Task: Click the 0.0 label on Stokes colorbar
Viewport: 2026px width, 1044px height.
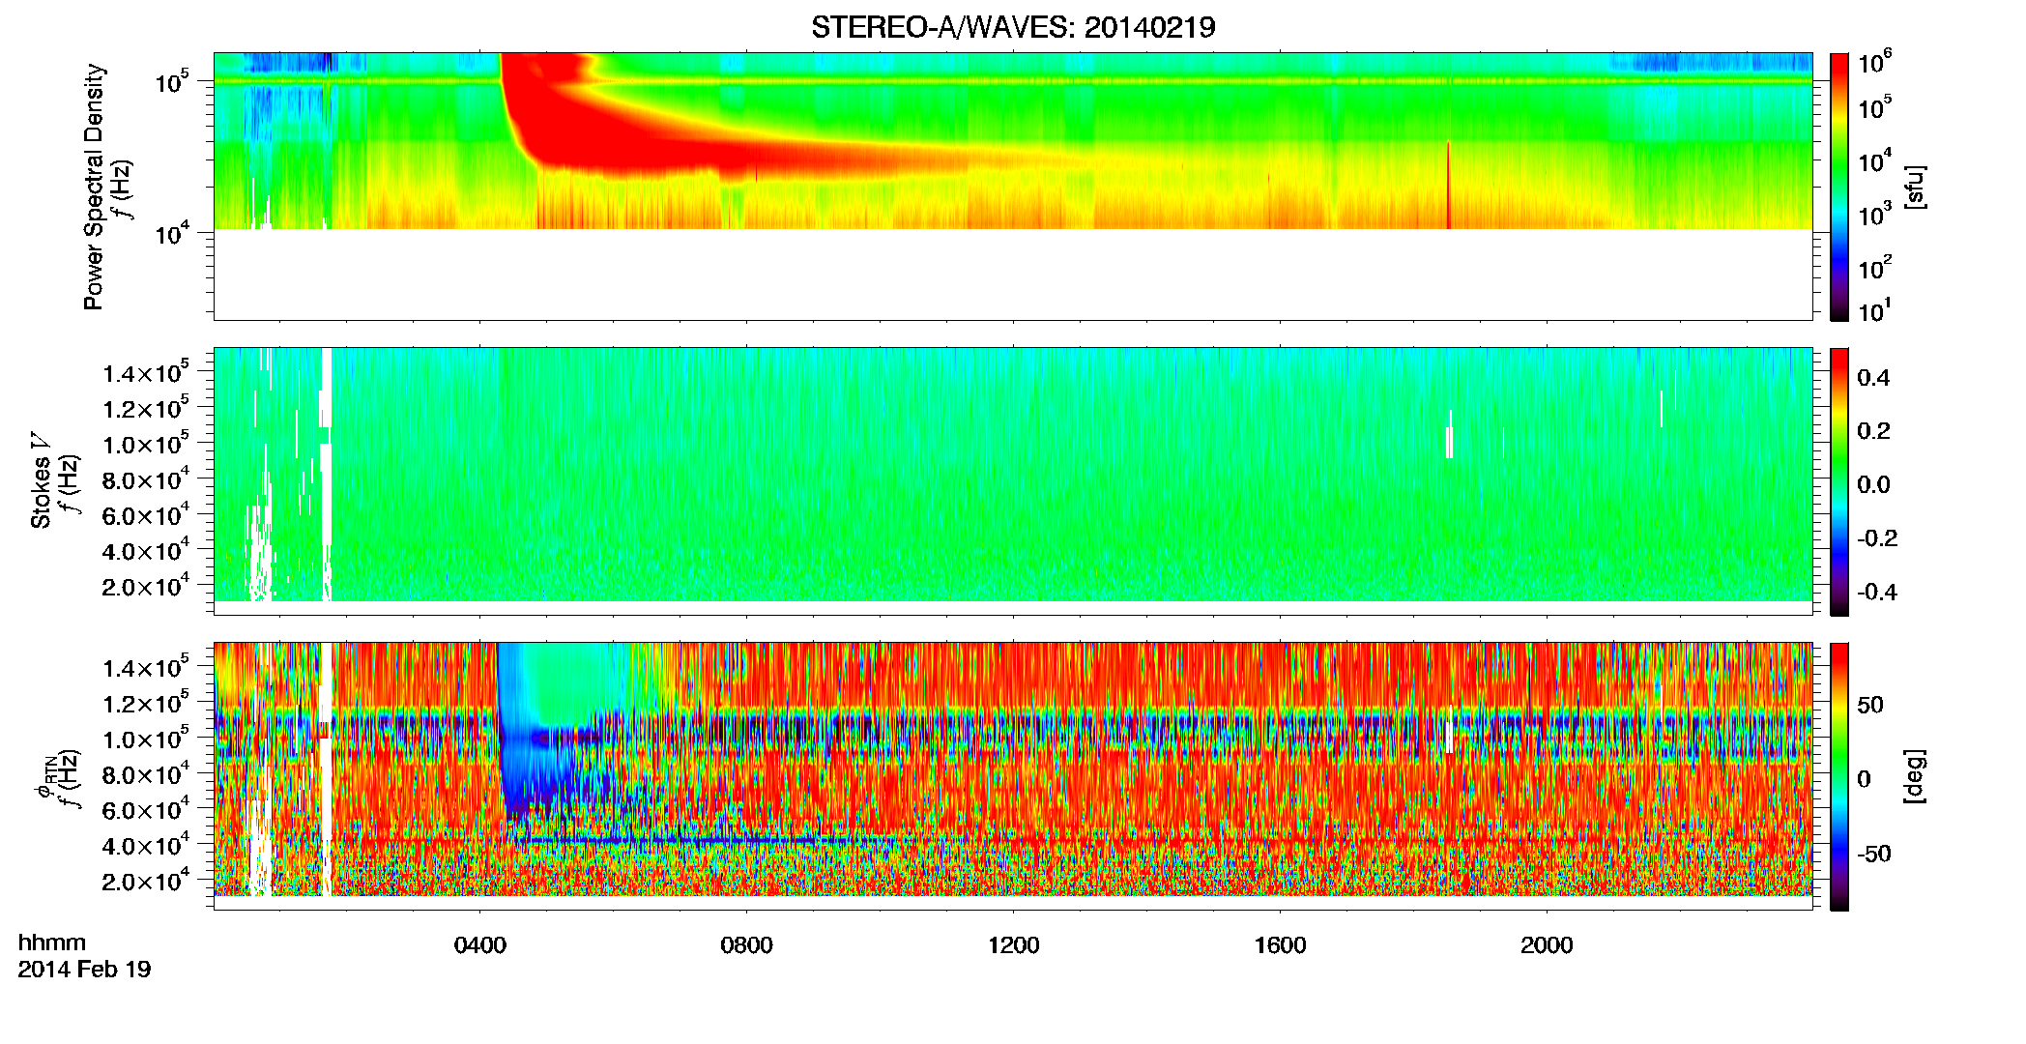Action: (1873, 484)
